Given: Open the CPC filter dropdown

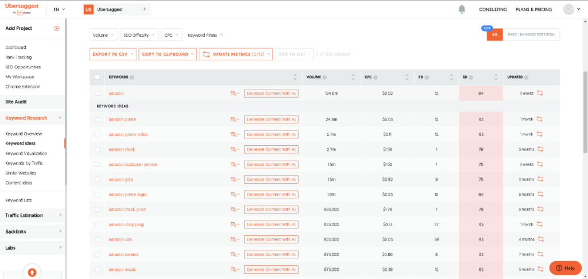Looking at the screenshot, I should coord(172,35).
